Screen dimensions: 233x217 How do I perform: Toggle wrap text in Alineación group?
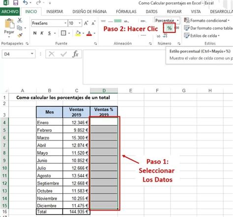(143, 21)
